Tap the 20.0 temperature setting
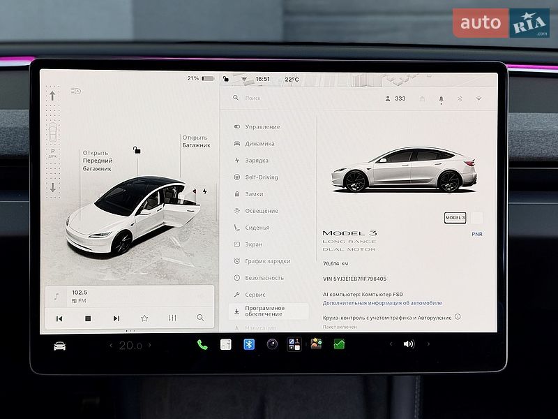 tap(130, 345)
